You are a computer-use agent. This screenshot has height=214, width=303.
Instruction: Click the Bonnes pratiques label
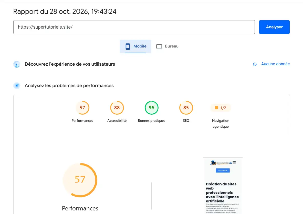click(x=152, y=121)
